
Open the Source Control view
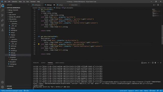pyautogui.click(x=2, y=15)
